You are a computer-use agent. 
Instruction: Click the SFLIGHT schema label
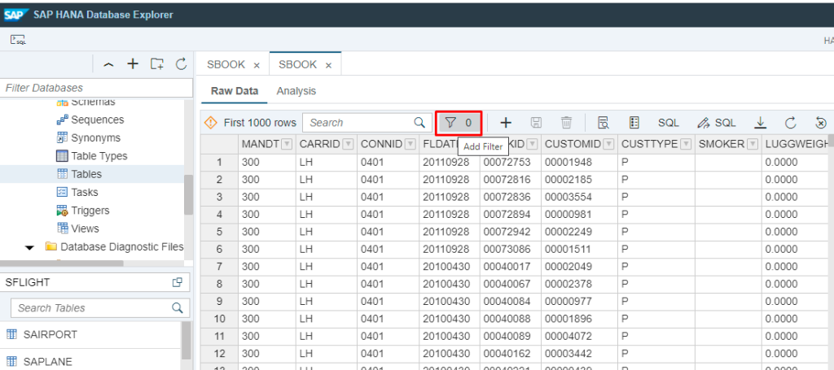pos(27,282)
